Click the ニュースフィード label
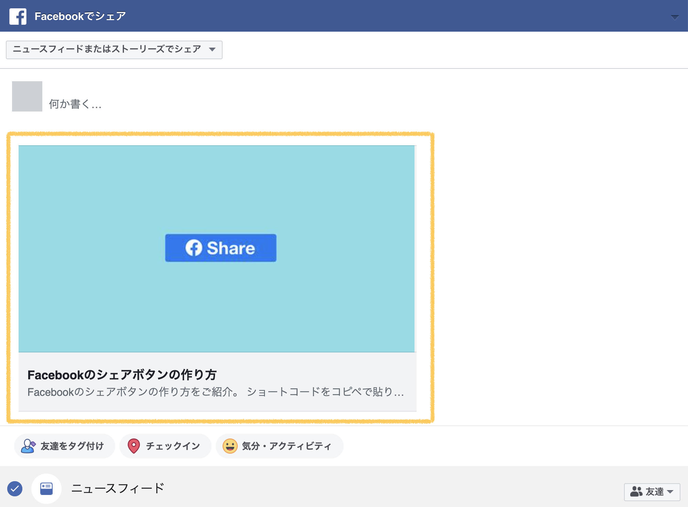The image size is (688, 507). [118, 488]
